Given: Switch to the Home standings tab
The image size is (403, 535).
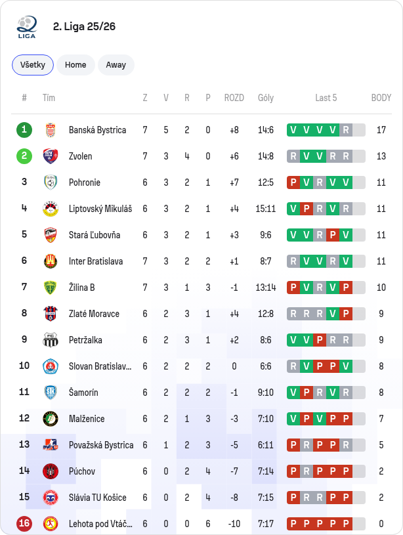Looking at the screenshot, I should [x=75, y=65].
